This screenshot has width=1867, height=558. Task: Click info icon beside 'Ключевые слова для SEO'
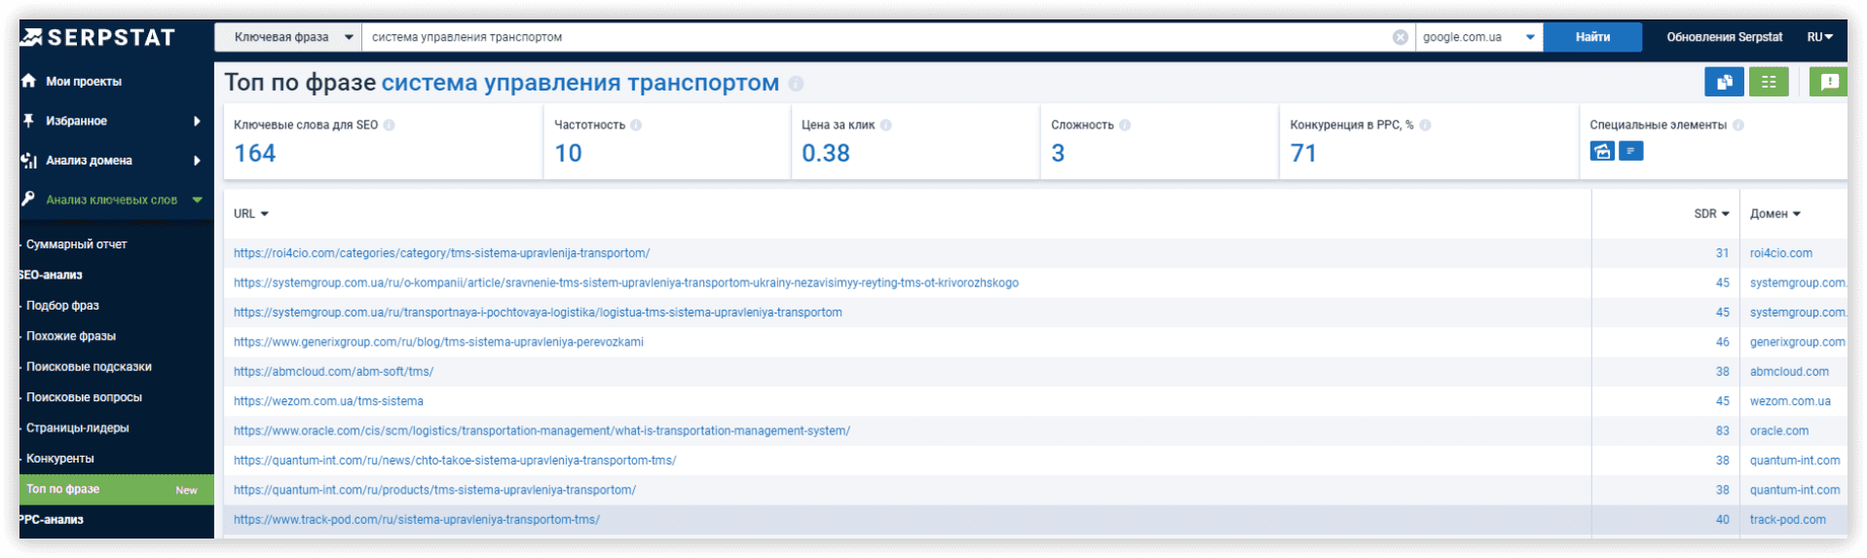[x=389, y=125]
